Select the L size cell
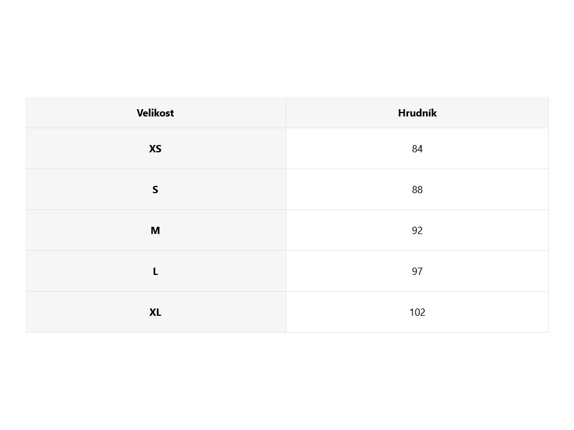574x430 pixels. click(x=155, y=272)
